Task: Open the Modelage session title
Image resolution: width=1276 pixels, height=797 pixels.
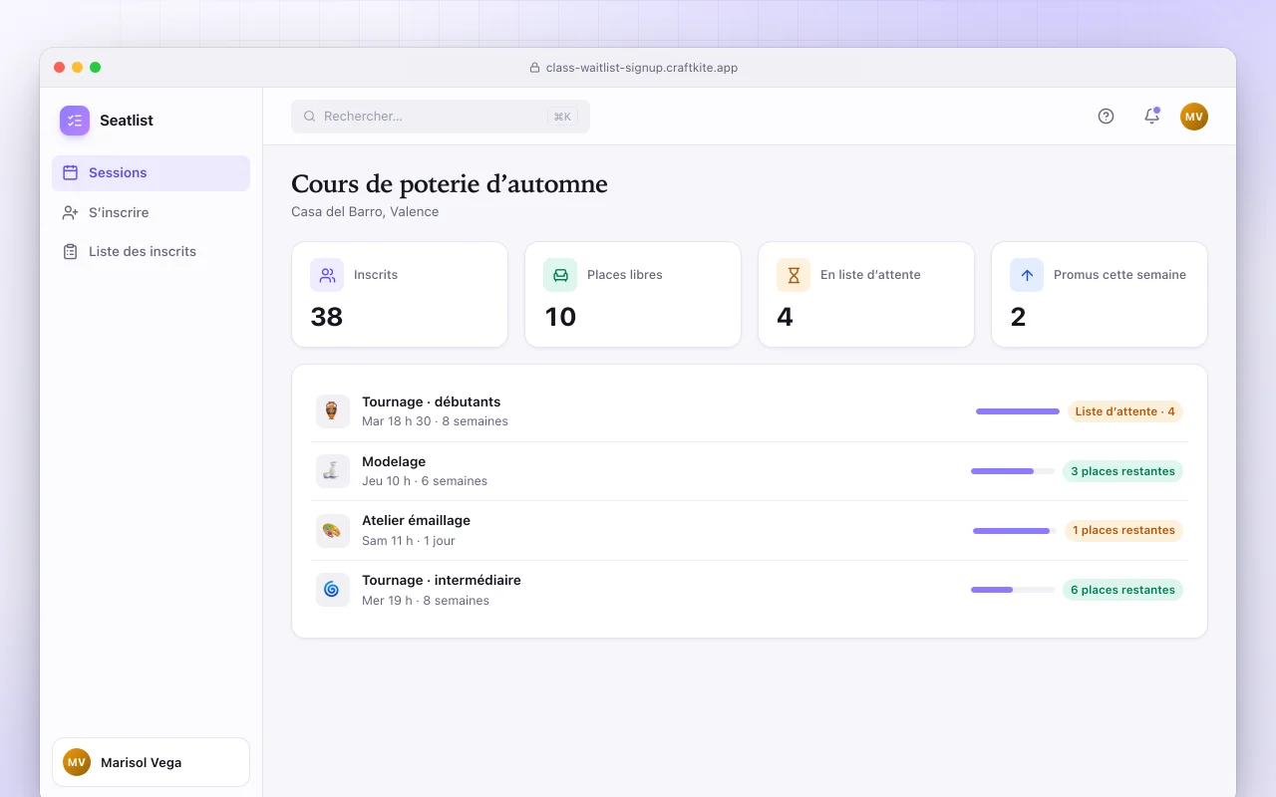Action: [x=394, y=462]
